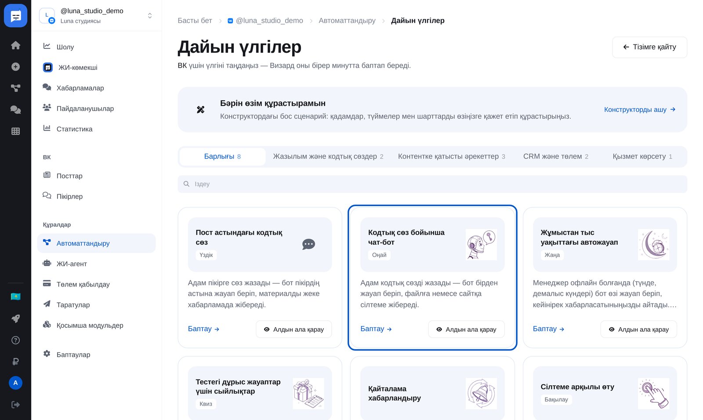Open the grid table icon in the rail
Screen dimensions: 703x420
(15, 131)
